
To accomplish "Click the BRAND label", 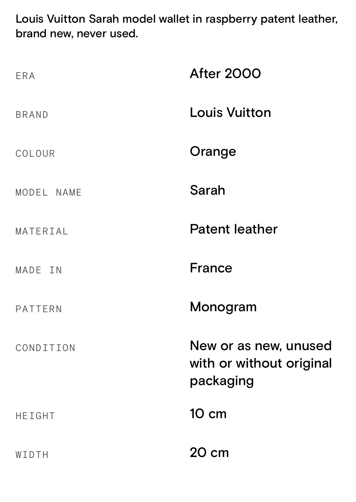I will (32, 115).
